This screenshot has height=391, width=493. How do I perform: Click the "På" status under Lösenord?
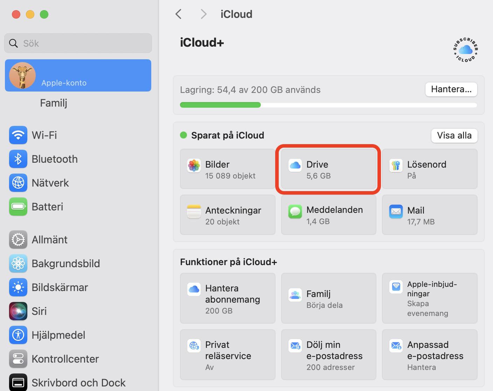(411, 176)
